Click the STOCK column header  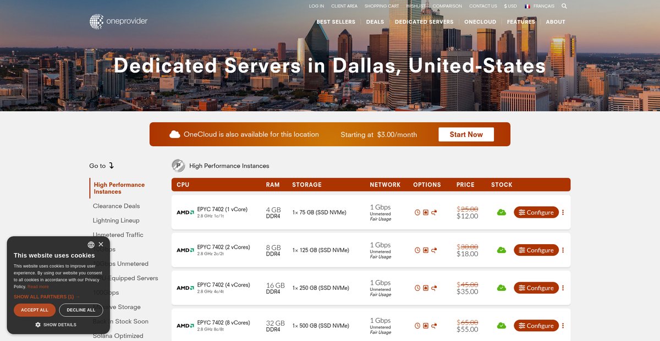pos(502,185)
